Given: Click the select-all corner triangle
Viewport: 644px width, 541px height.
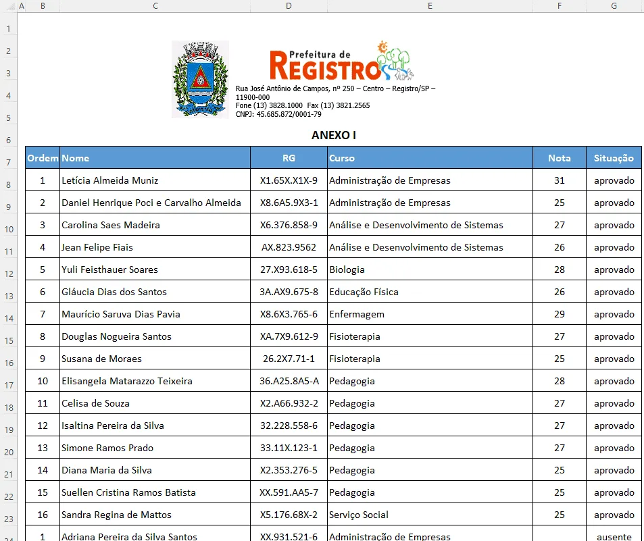Looking at the screenshot, I should (11, 7).
